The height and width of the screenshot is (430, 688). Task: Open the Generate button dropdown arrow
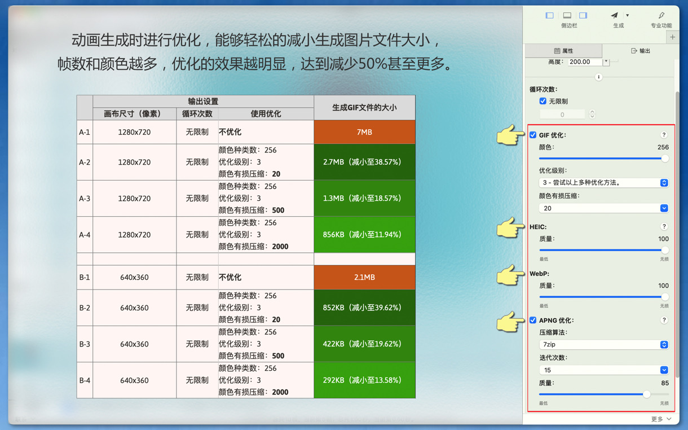coord(628,16)
